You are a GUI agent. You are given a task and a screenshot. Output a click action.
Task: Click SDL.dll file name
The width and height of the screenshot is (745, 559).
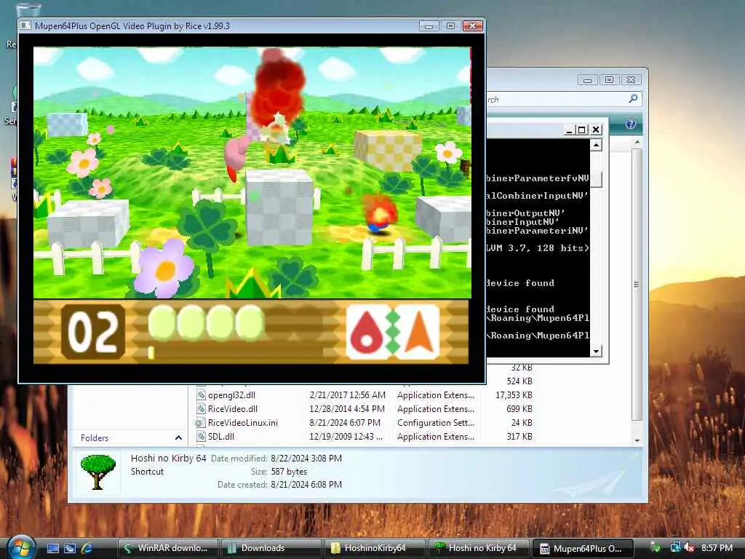(x=221, y=437)
